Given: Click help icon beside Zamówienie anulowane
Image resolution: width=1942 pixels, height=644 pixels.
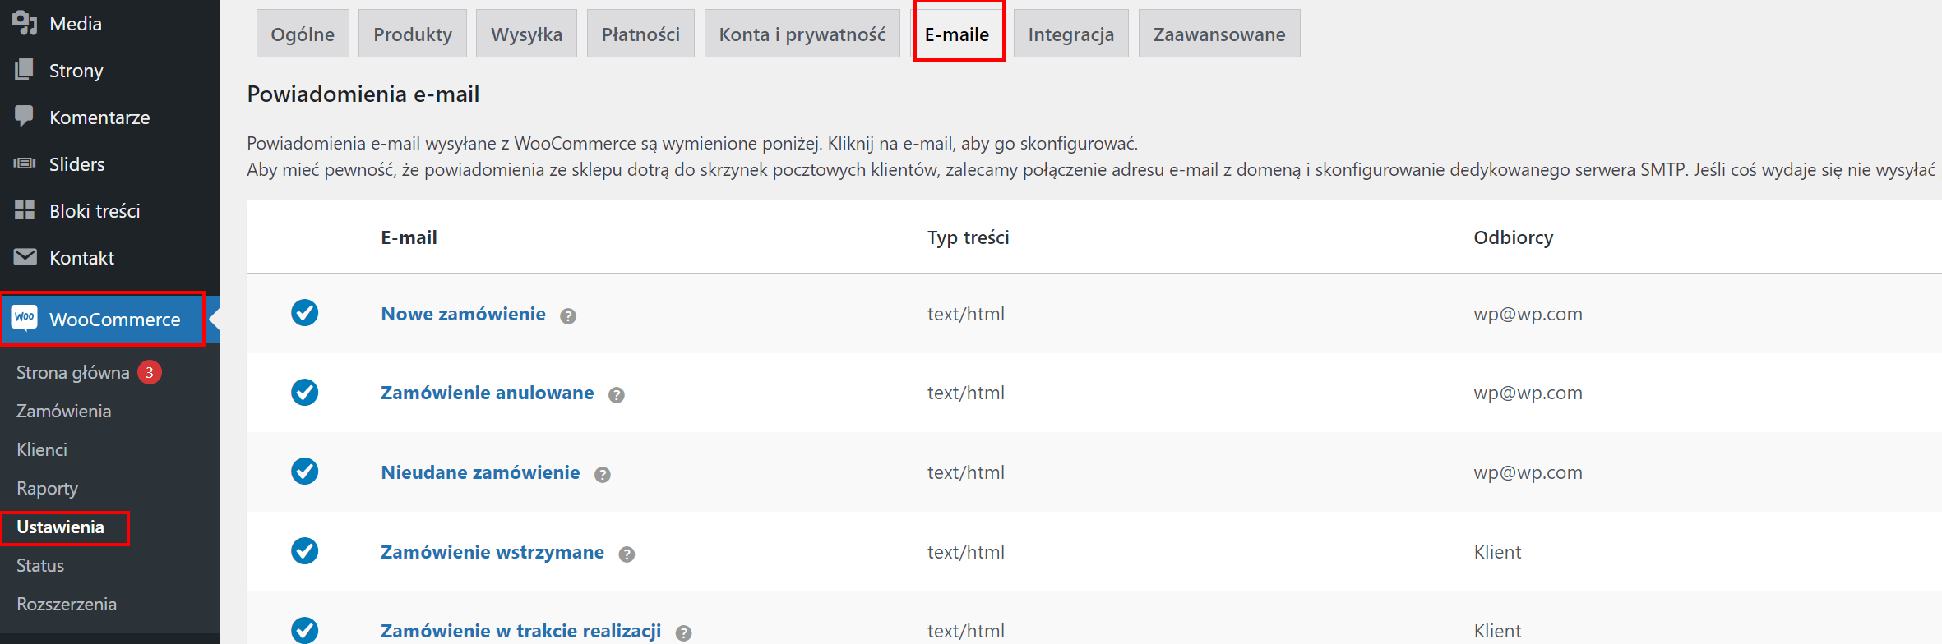Looking at the screenshot, I should [617, 395].
